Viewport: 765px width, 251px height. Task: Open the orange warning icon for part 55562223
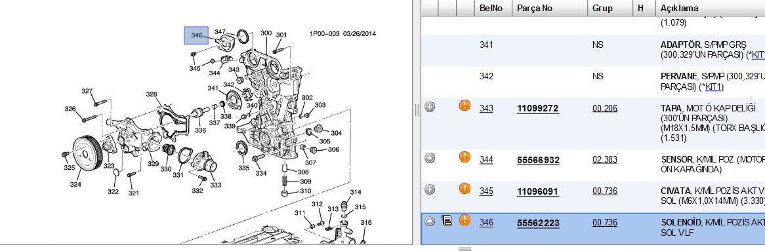[x=465, y=220]
